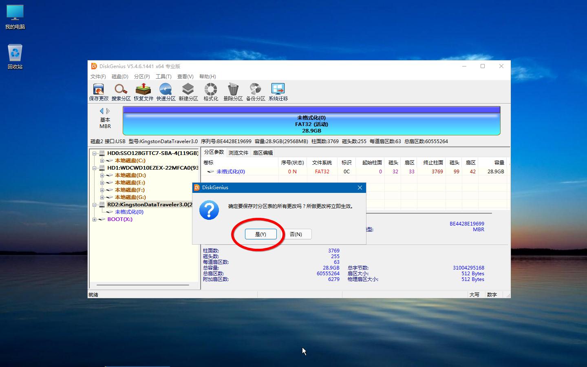
Task: Click the System Migration (系统迁移) toolbar icon
Action: tap(278, 92)
